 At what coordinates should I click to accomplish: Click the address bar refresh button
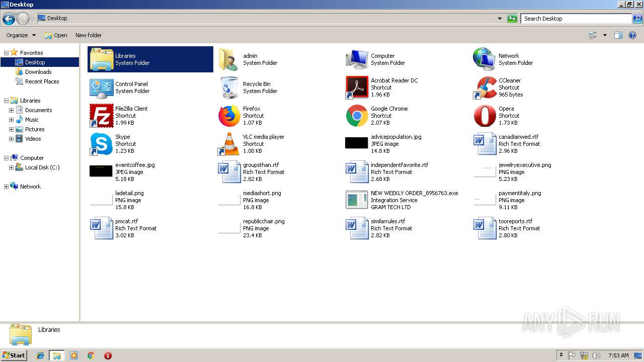(x=512, y=19)
